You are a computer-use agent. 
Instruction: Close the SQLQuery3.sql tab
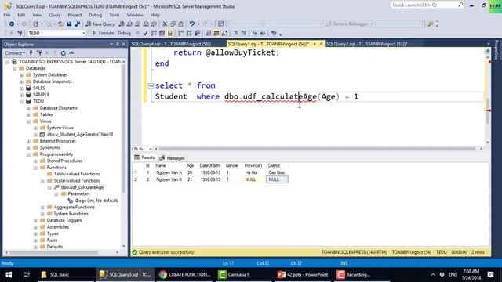tap(321, 44)
